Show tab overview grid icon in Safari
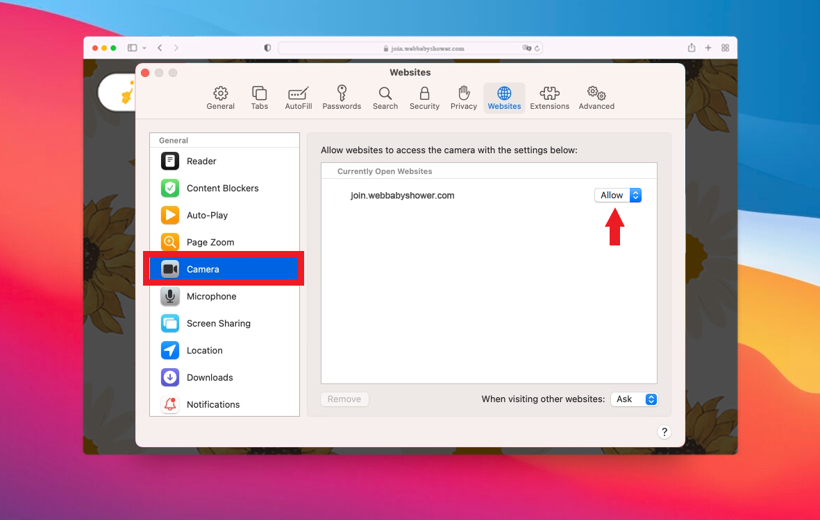820x520 pixels. [x=726, y=48]
